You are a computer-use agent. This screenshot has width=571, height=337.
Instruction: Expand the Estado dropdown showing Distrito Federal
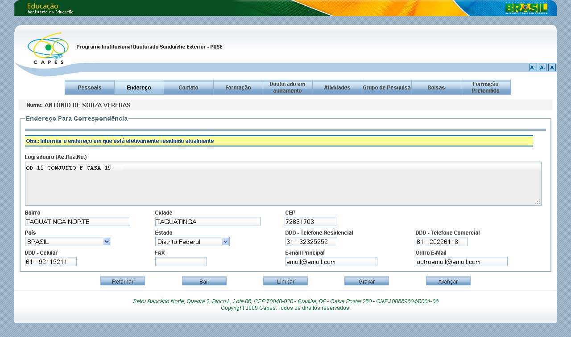(192, 242)
